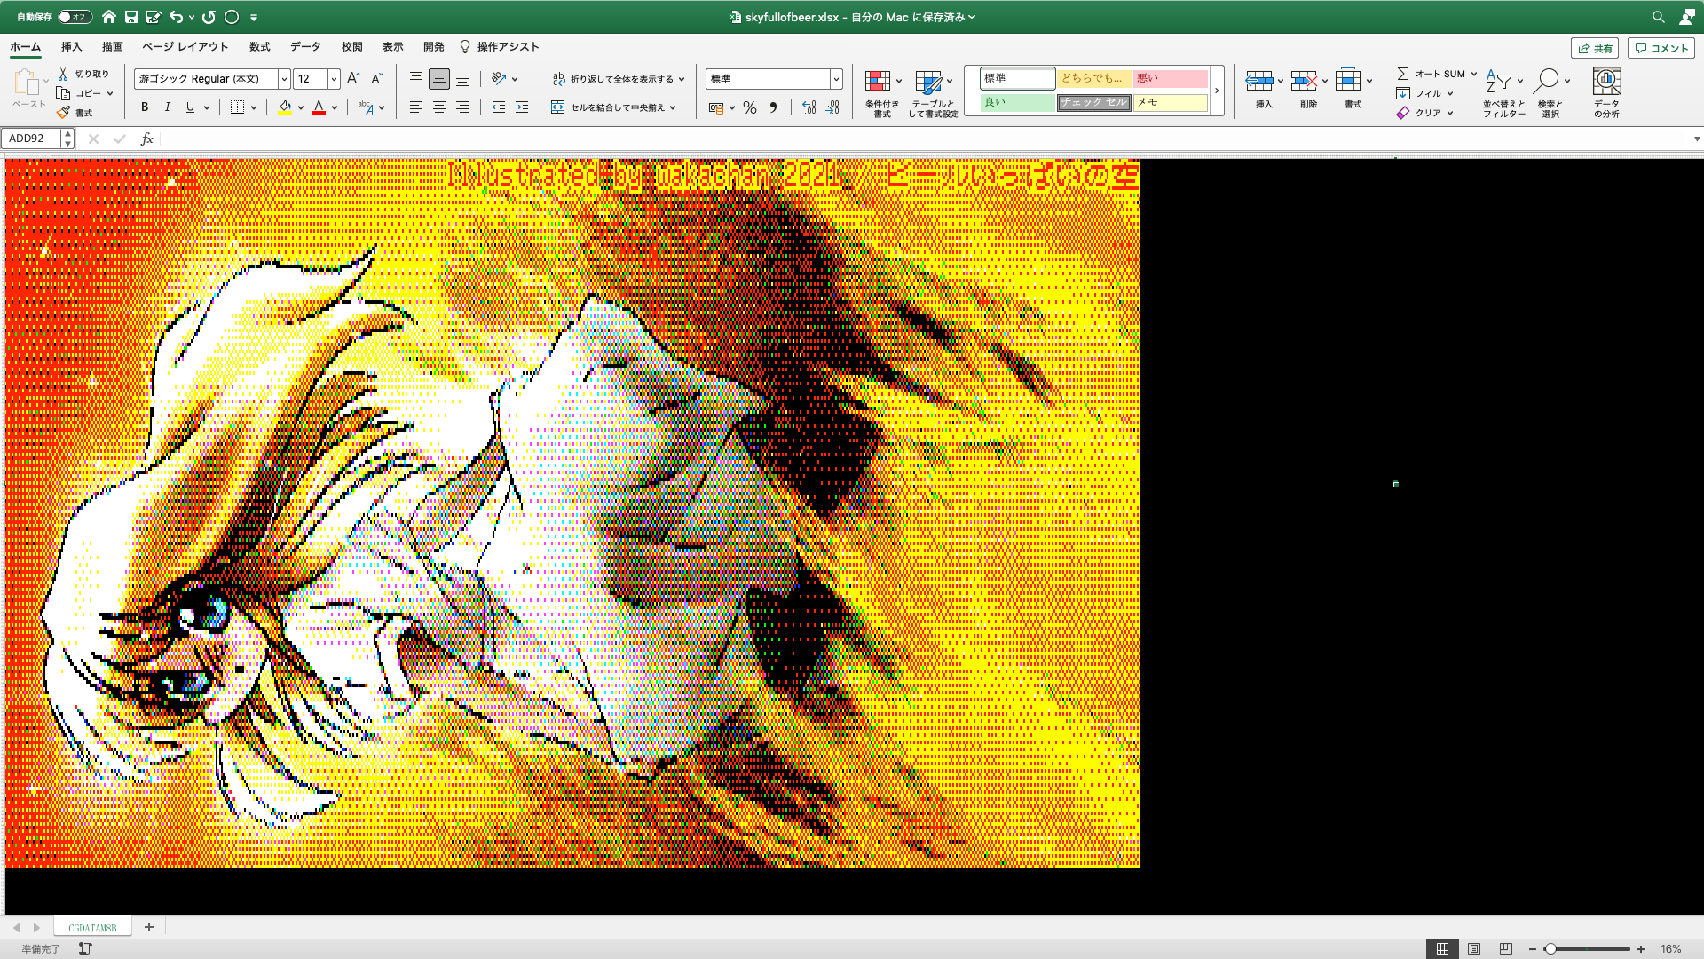1704x959 pixels.
Task: Open the font name dropdown
Action: tap(284, 79)
